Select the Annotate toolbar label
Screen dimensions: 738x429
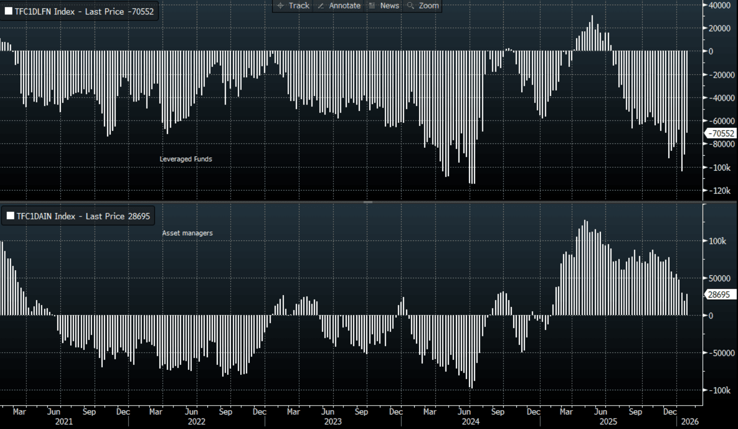[344, 5]
